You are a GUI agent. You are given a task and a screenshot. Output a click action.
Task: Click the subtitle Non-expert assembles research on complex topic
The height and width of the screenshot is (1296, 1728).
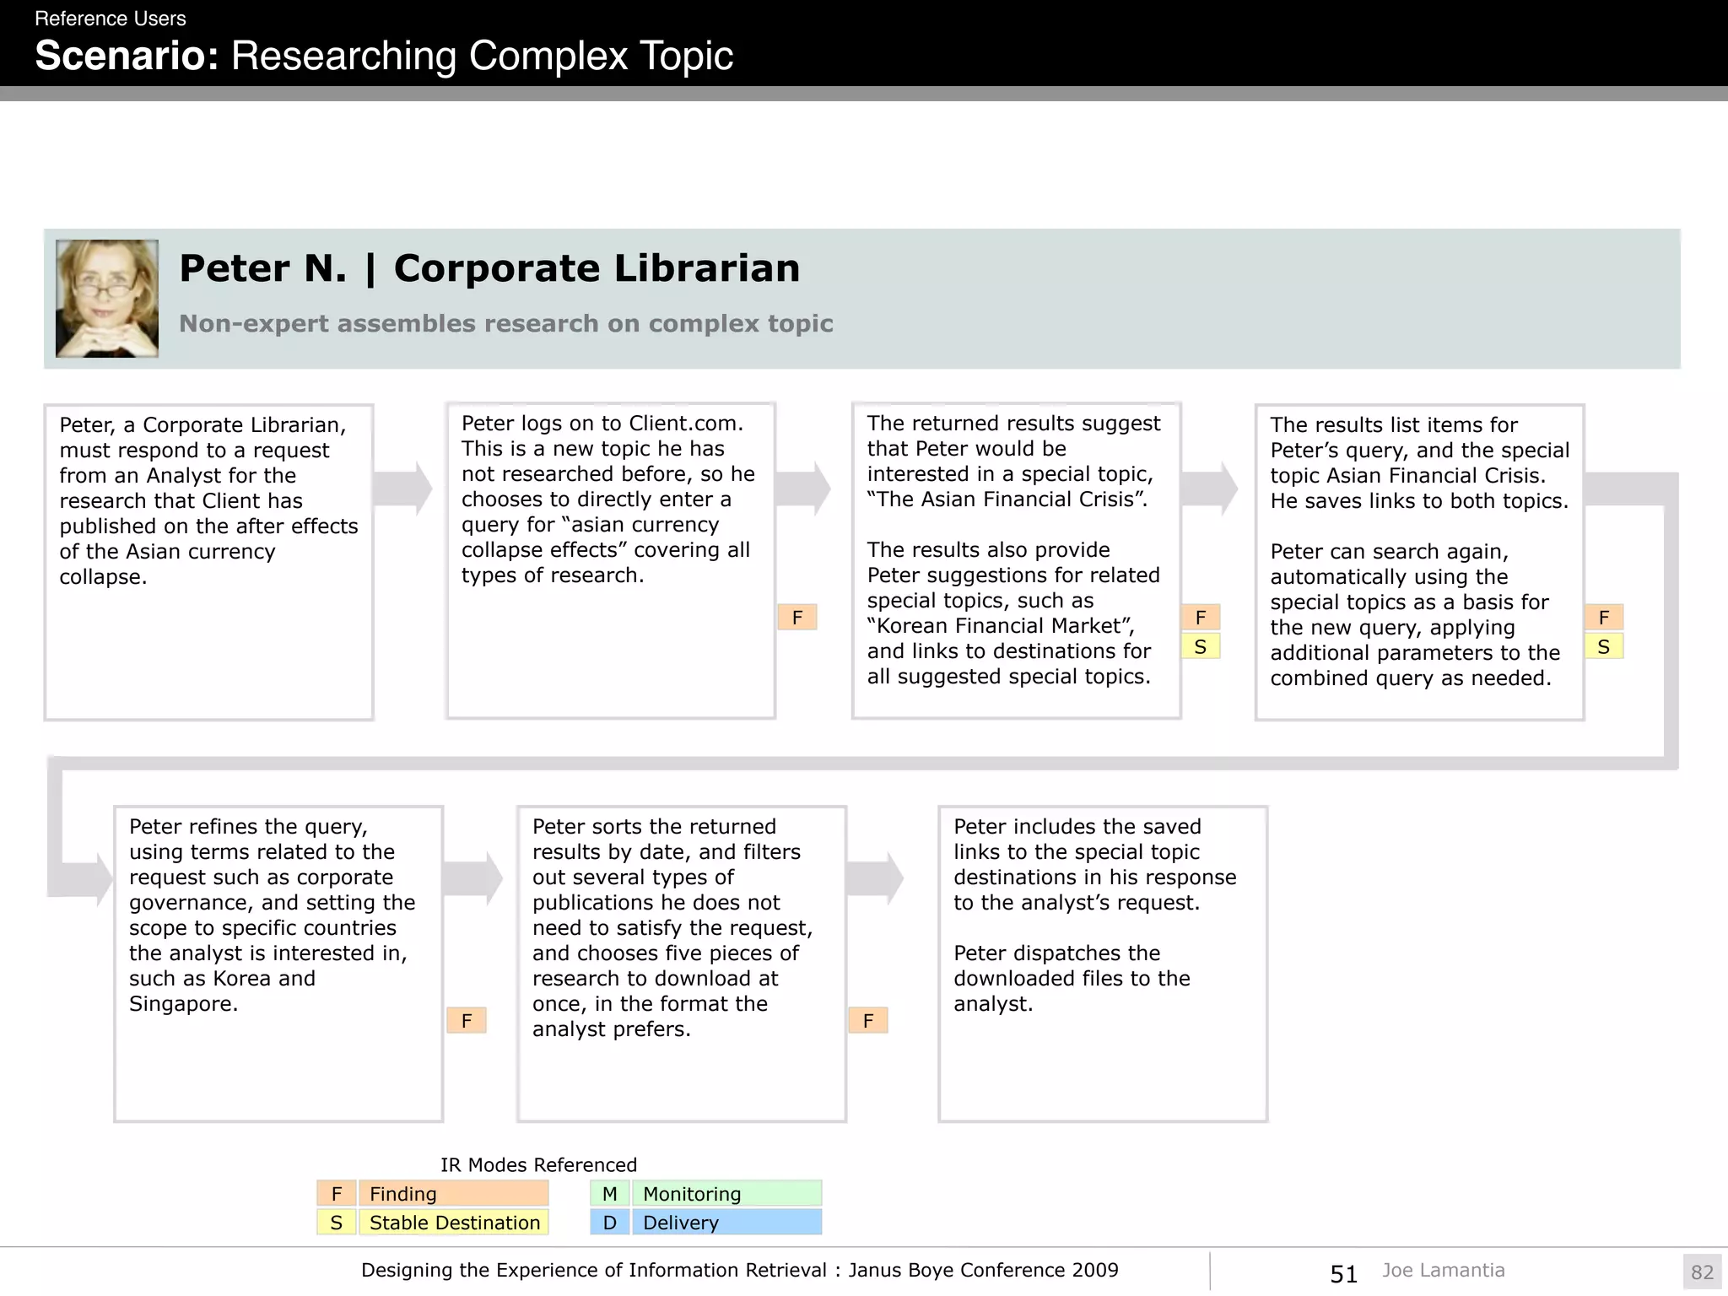pyautogui.click(x=506, y=323)
